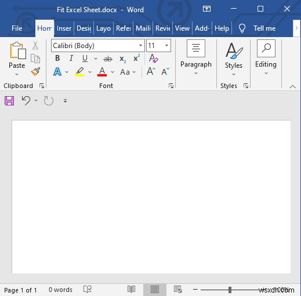
Task: Open highlight color dropdown arrow
Action: 90,72
